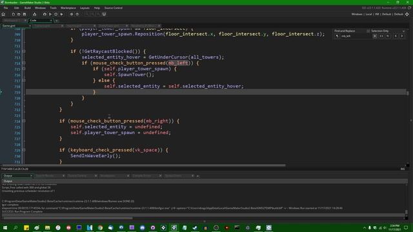Stop the game with the Stop icon
Image resolution: width=413 pixels, height=232 pixels.
point(56,14)
